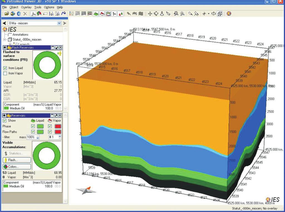Click the IES globe icon in toolbar
The image size is (285, 212).
[x=229, y=14]
